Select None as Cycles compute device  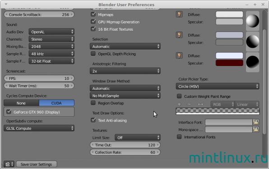pyautogui.click(x=21, y=103)
